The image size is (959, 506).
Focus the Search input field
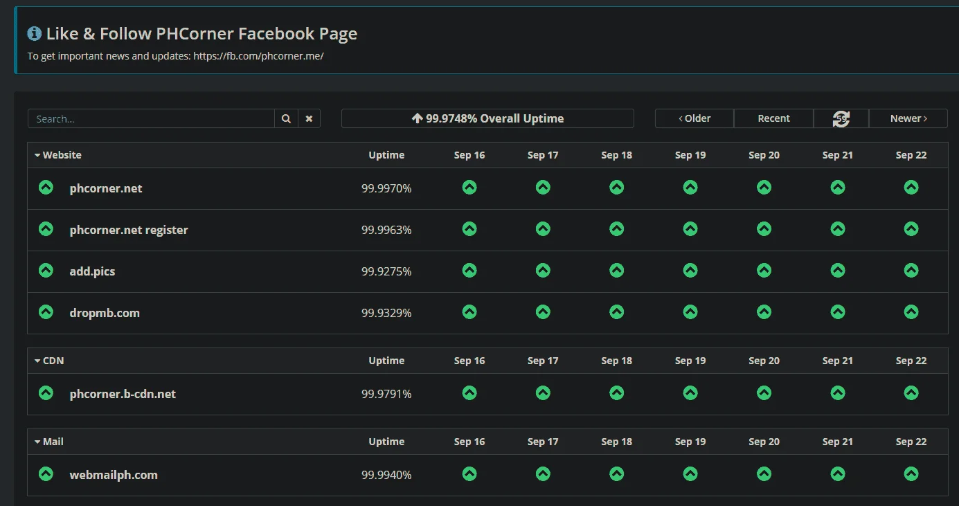[x=151, y=118]
